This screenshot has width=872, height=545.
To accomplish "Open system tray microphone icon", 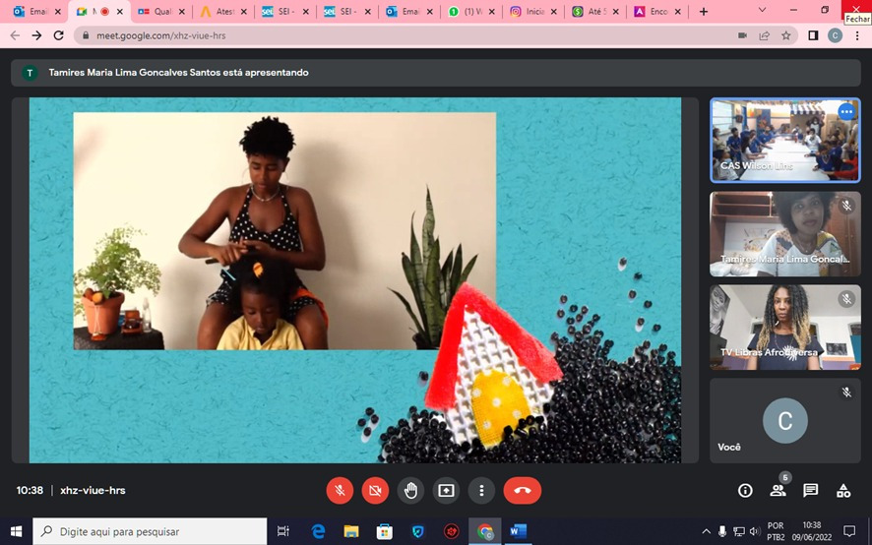I will click(x=721, y=531).
